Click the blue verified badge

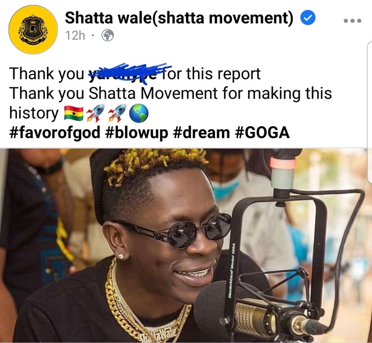[x=308, y=18]
